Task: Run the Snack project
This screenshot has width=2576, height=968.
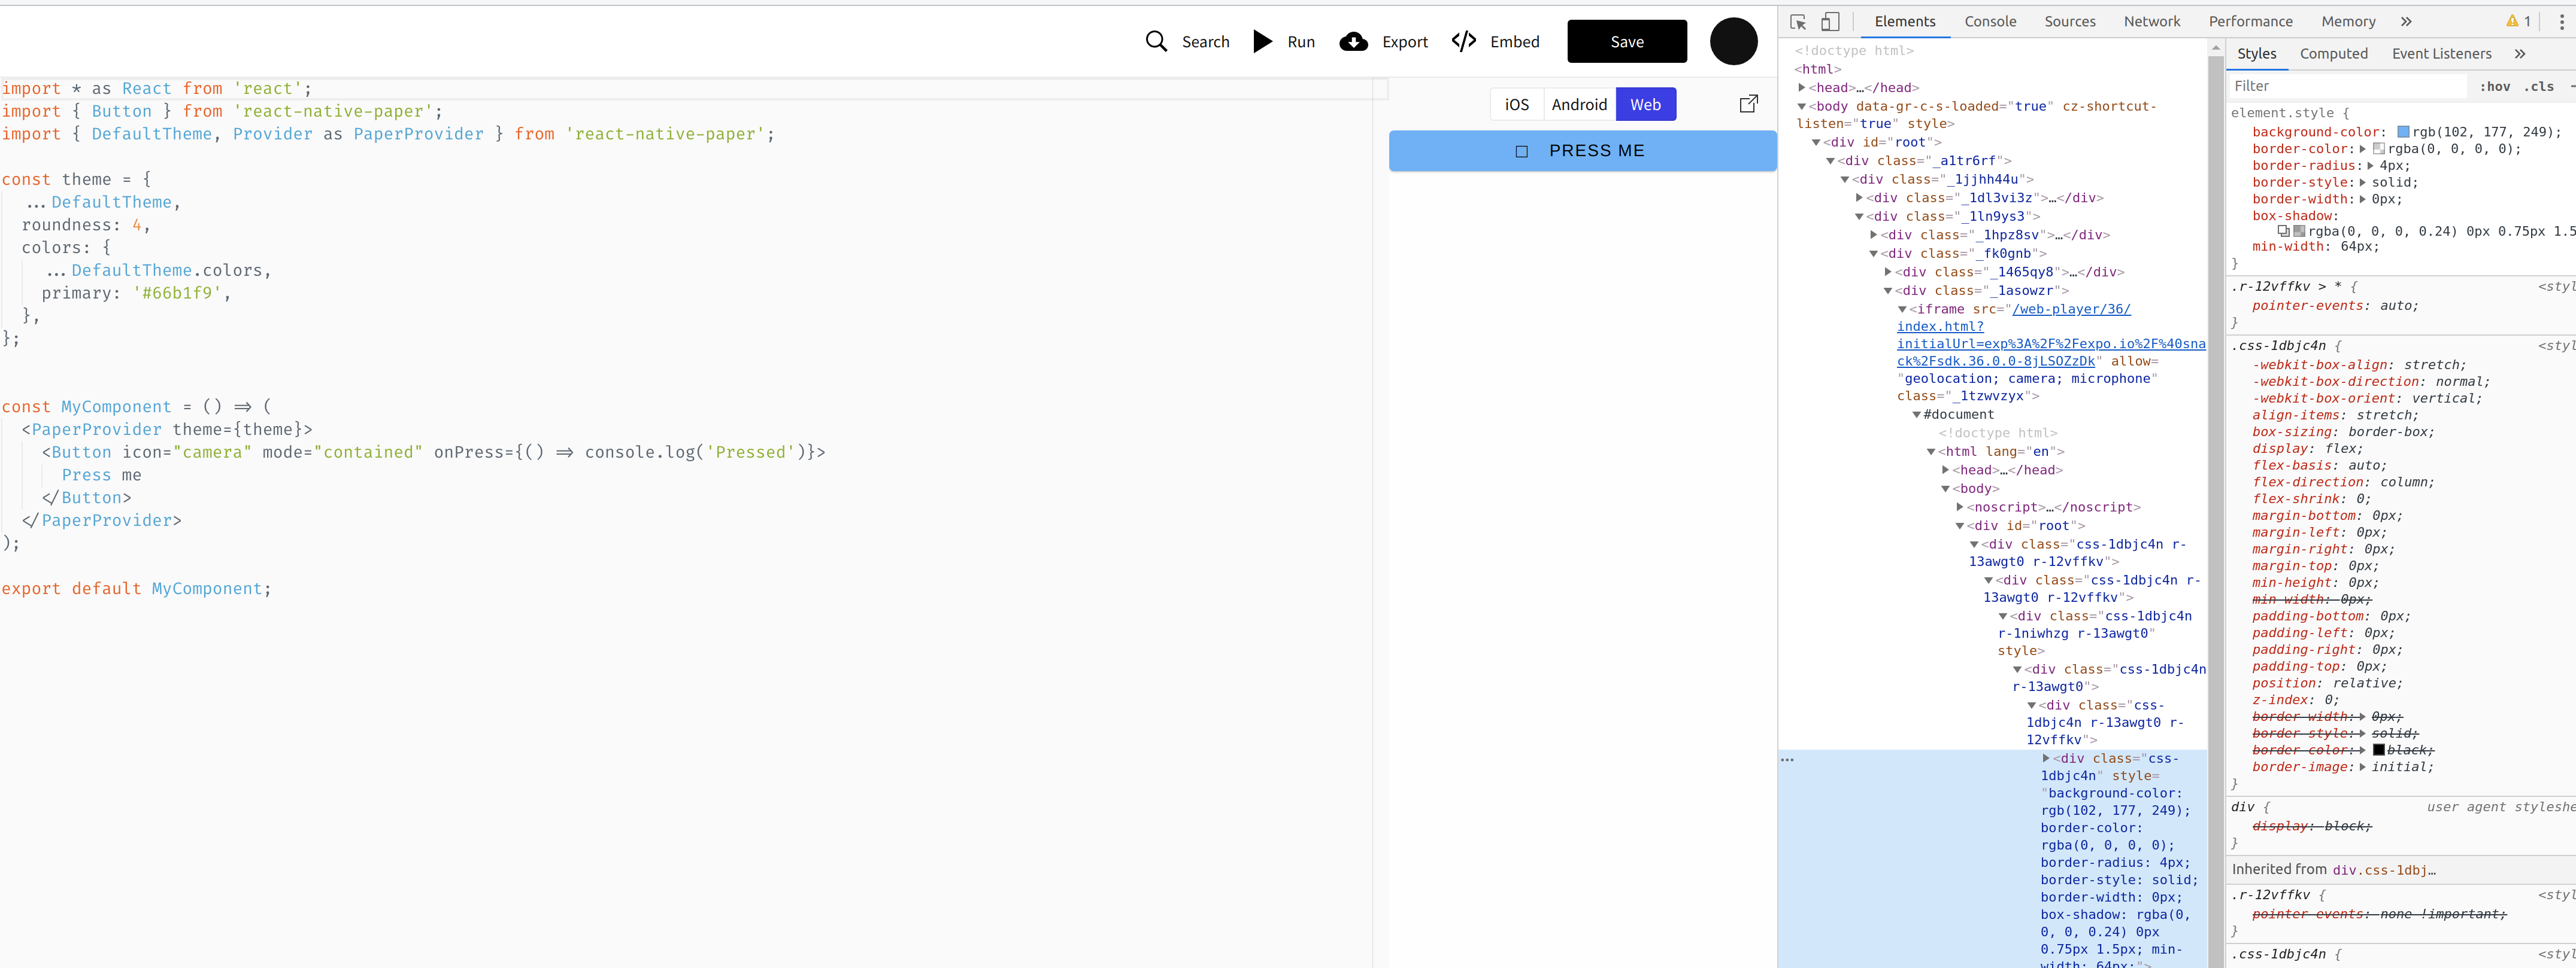Action: click(1283, 41)
